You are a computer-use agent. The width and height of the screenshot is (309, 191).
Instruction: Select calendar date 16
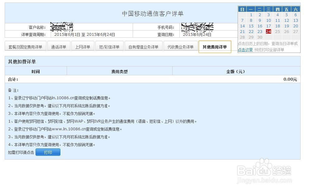click(260, 26)
